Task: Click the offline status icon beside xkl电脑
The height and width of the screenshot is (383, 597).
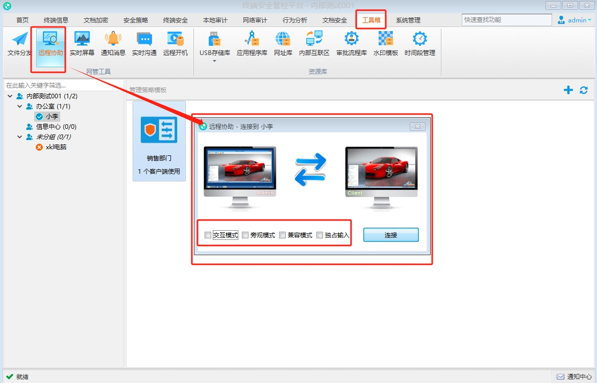Action: [x=39, y=147]
